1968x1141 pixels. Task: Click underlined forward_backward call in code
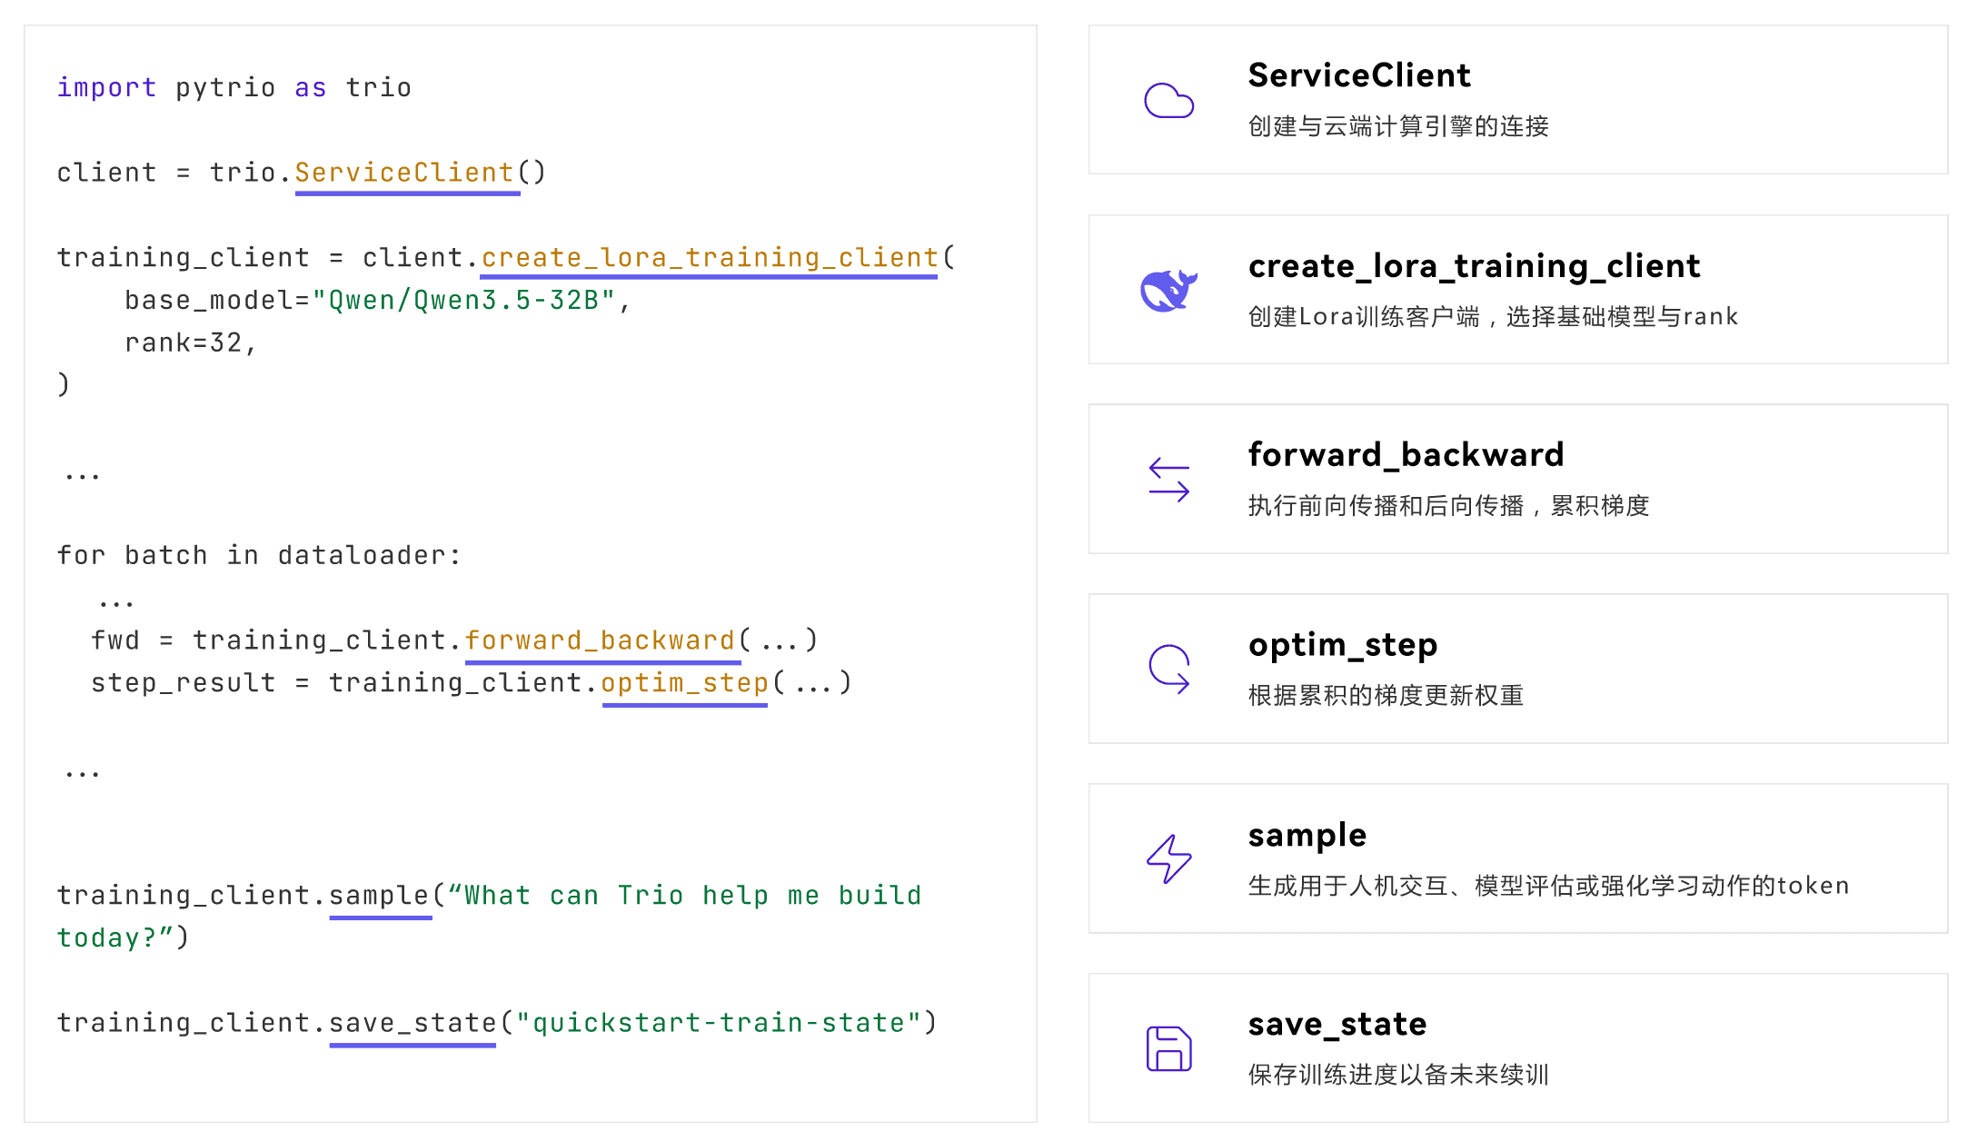click(600, 640)
